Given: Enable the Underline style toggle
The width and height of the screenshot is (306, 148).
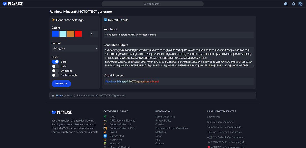Looking at the screenshot, I should (55, 71).
